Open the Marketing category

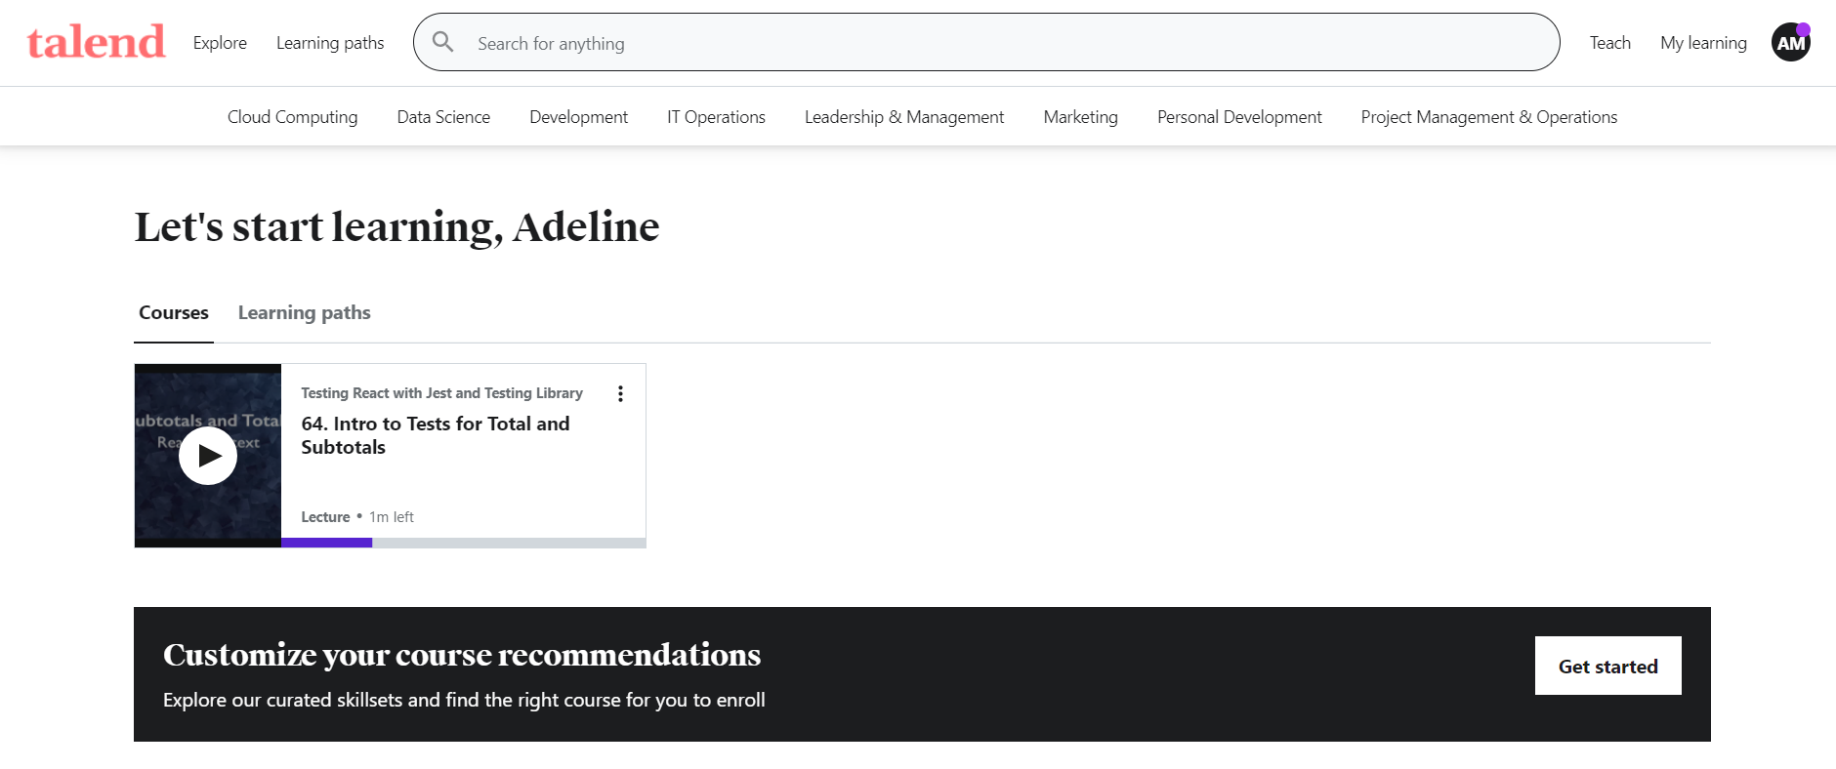(x=1080, y=117)
